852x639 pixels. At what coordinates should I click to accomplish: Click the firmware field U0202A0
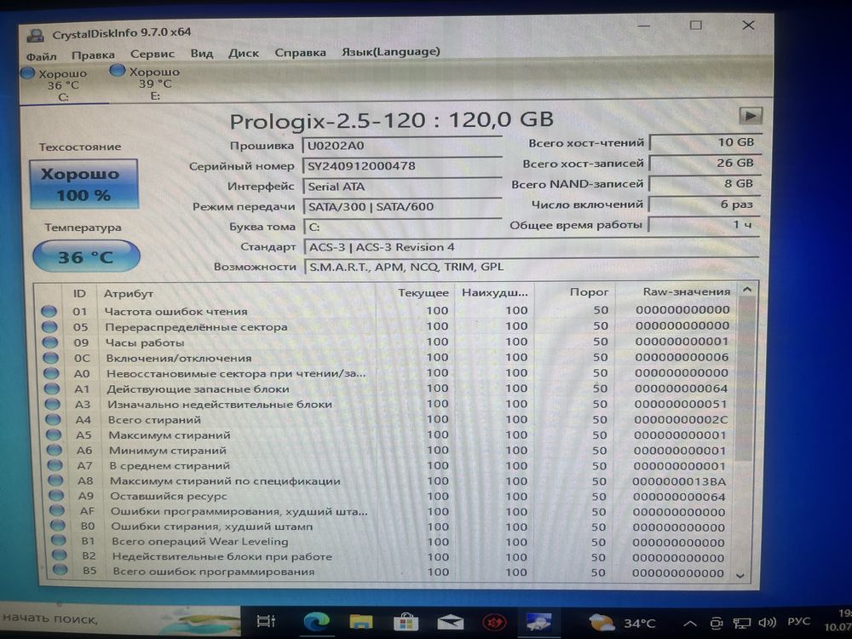tap(402, 146)
